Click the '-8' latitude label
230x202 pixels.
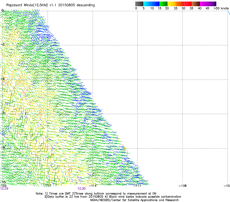(x=3, y=148)
